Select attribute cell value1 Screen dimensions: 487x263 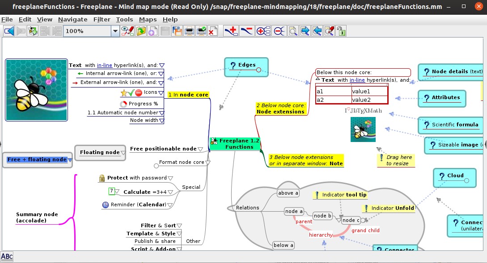pos(369,92)
